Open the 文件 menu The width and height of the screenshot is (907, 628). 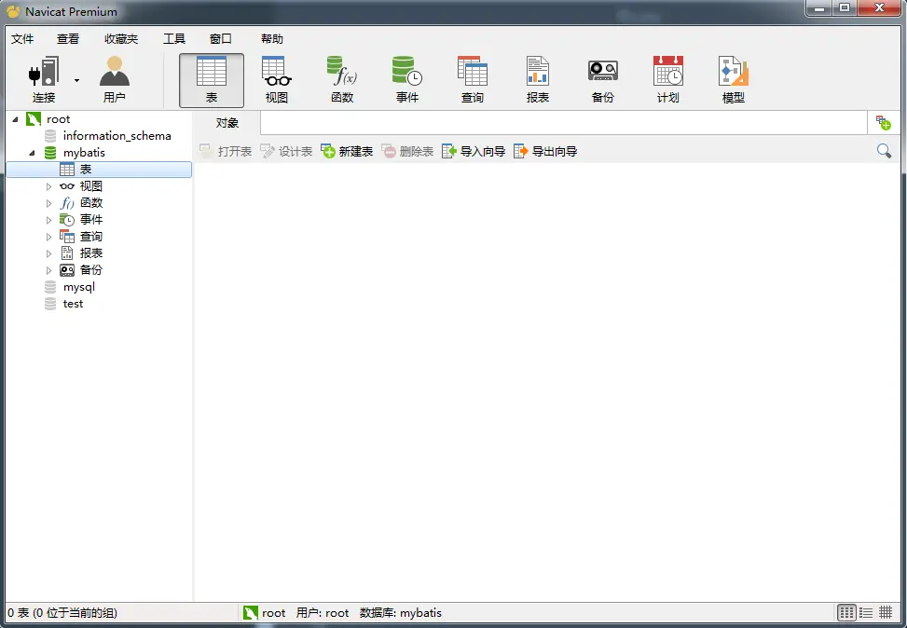[x=22, y=39]
